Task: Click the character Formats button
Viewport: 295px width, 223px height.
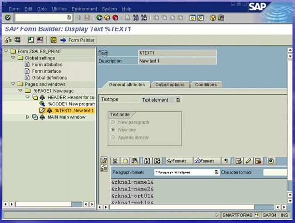Action: pos(207,161)
